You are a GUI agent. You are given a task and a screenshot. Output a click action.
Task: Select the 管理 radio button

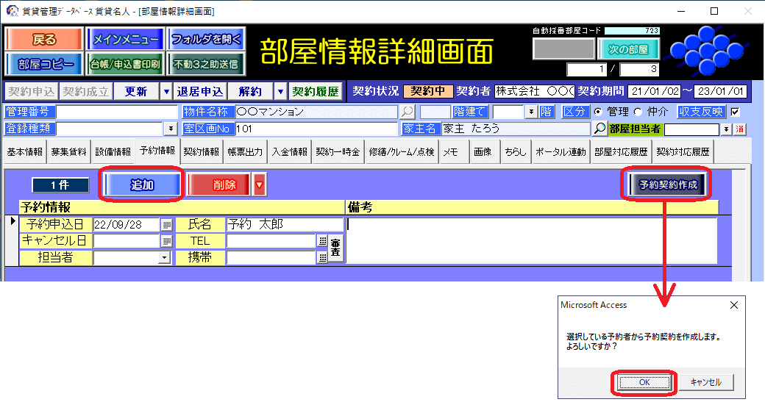pos(598,112)
